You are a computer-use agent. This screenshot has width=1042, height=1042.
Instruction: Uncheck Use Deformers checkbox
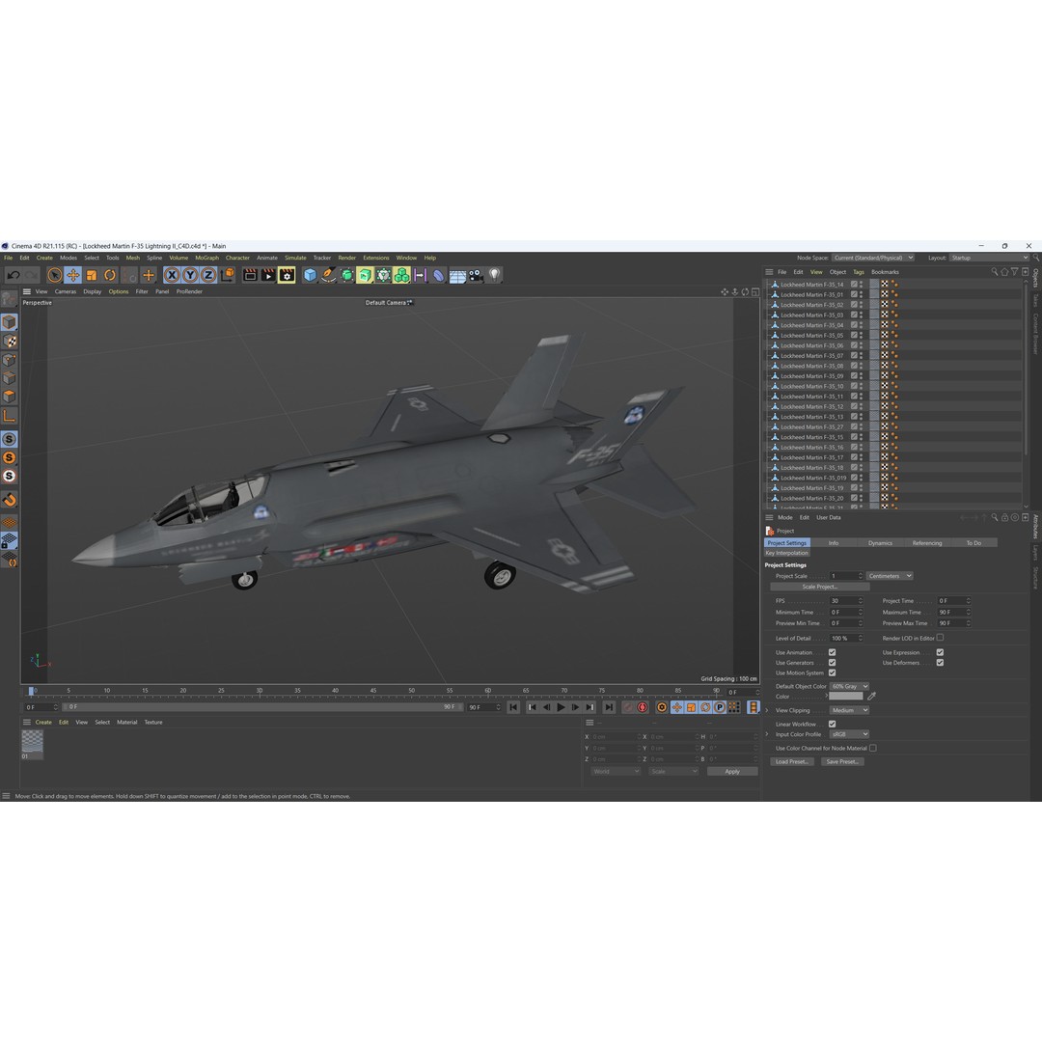tap(940, 663)
